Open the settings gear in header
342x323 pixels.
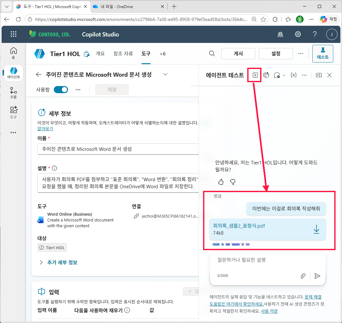click(298, 34)
